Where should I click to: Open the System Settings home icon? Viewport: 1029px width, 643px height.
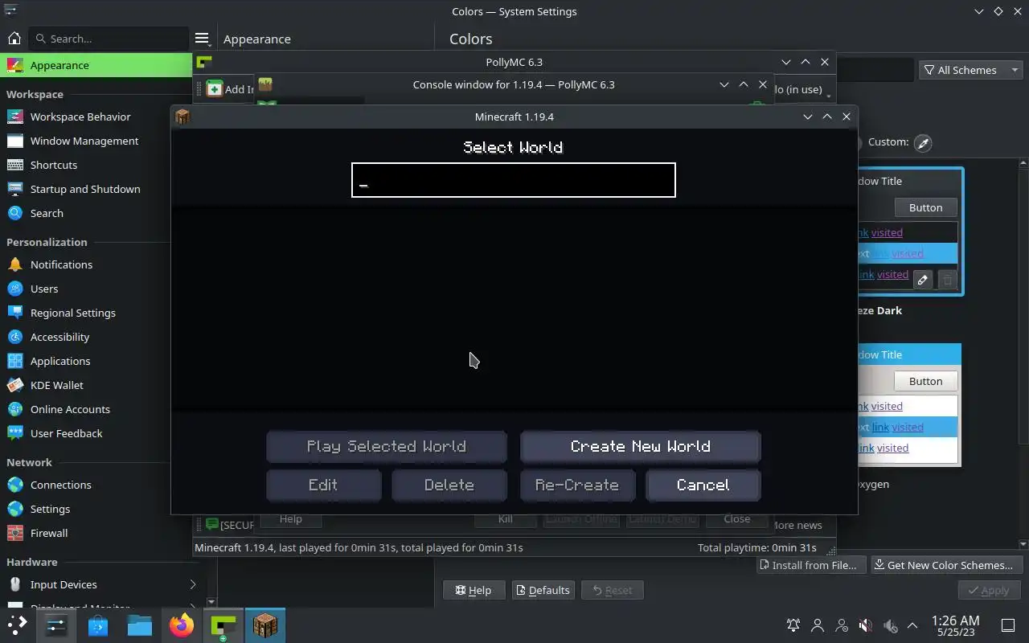click(14, 39)
